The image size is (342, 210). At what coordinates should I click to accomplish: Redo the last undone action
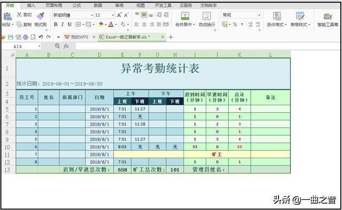click(x=49, y=37)
